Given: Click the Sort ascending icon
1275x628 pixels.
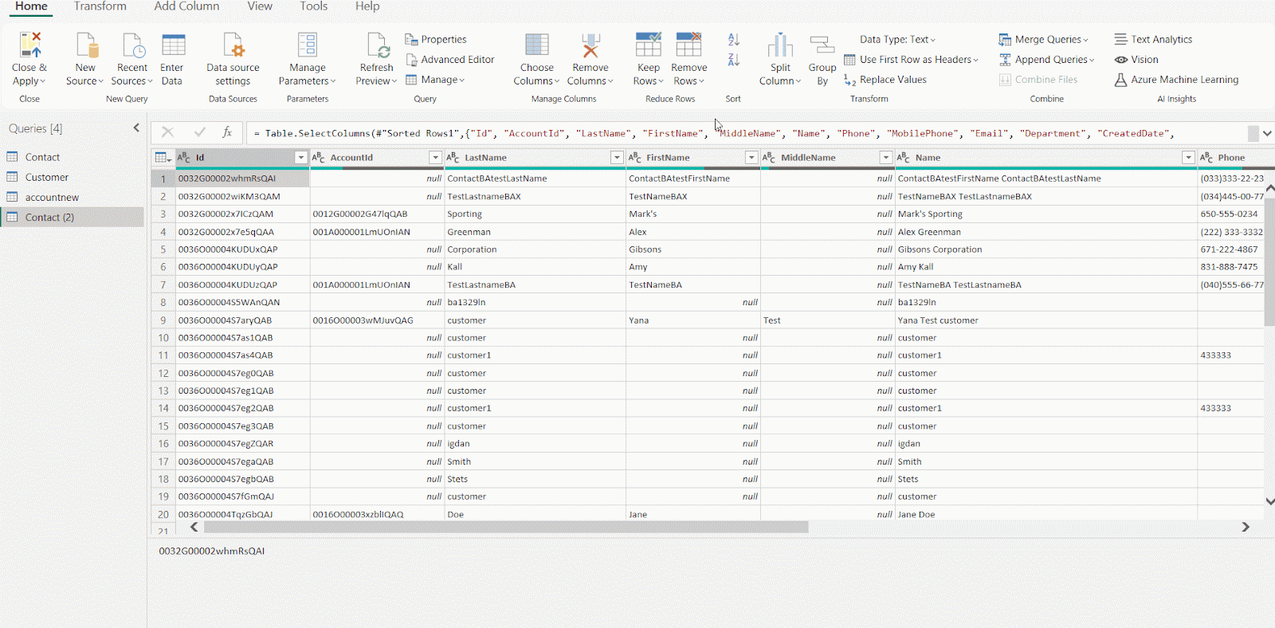Looking at the screenshot, I should coord(734,40).
